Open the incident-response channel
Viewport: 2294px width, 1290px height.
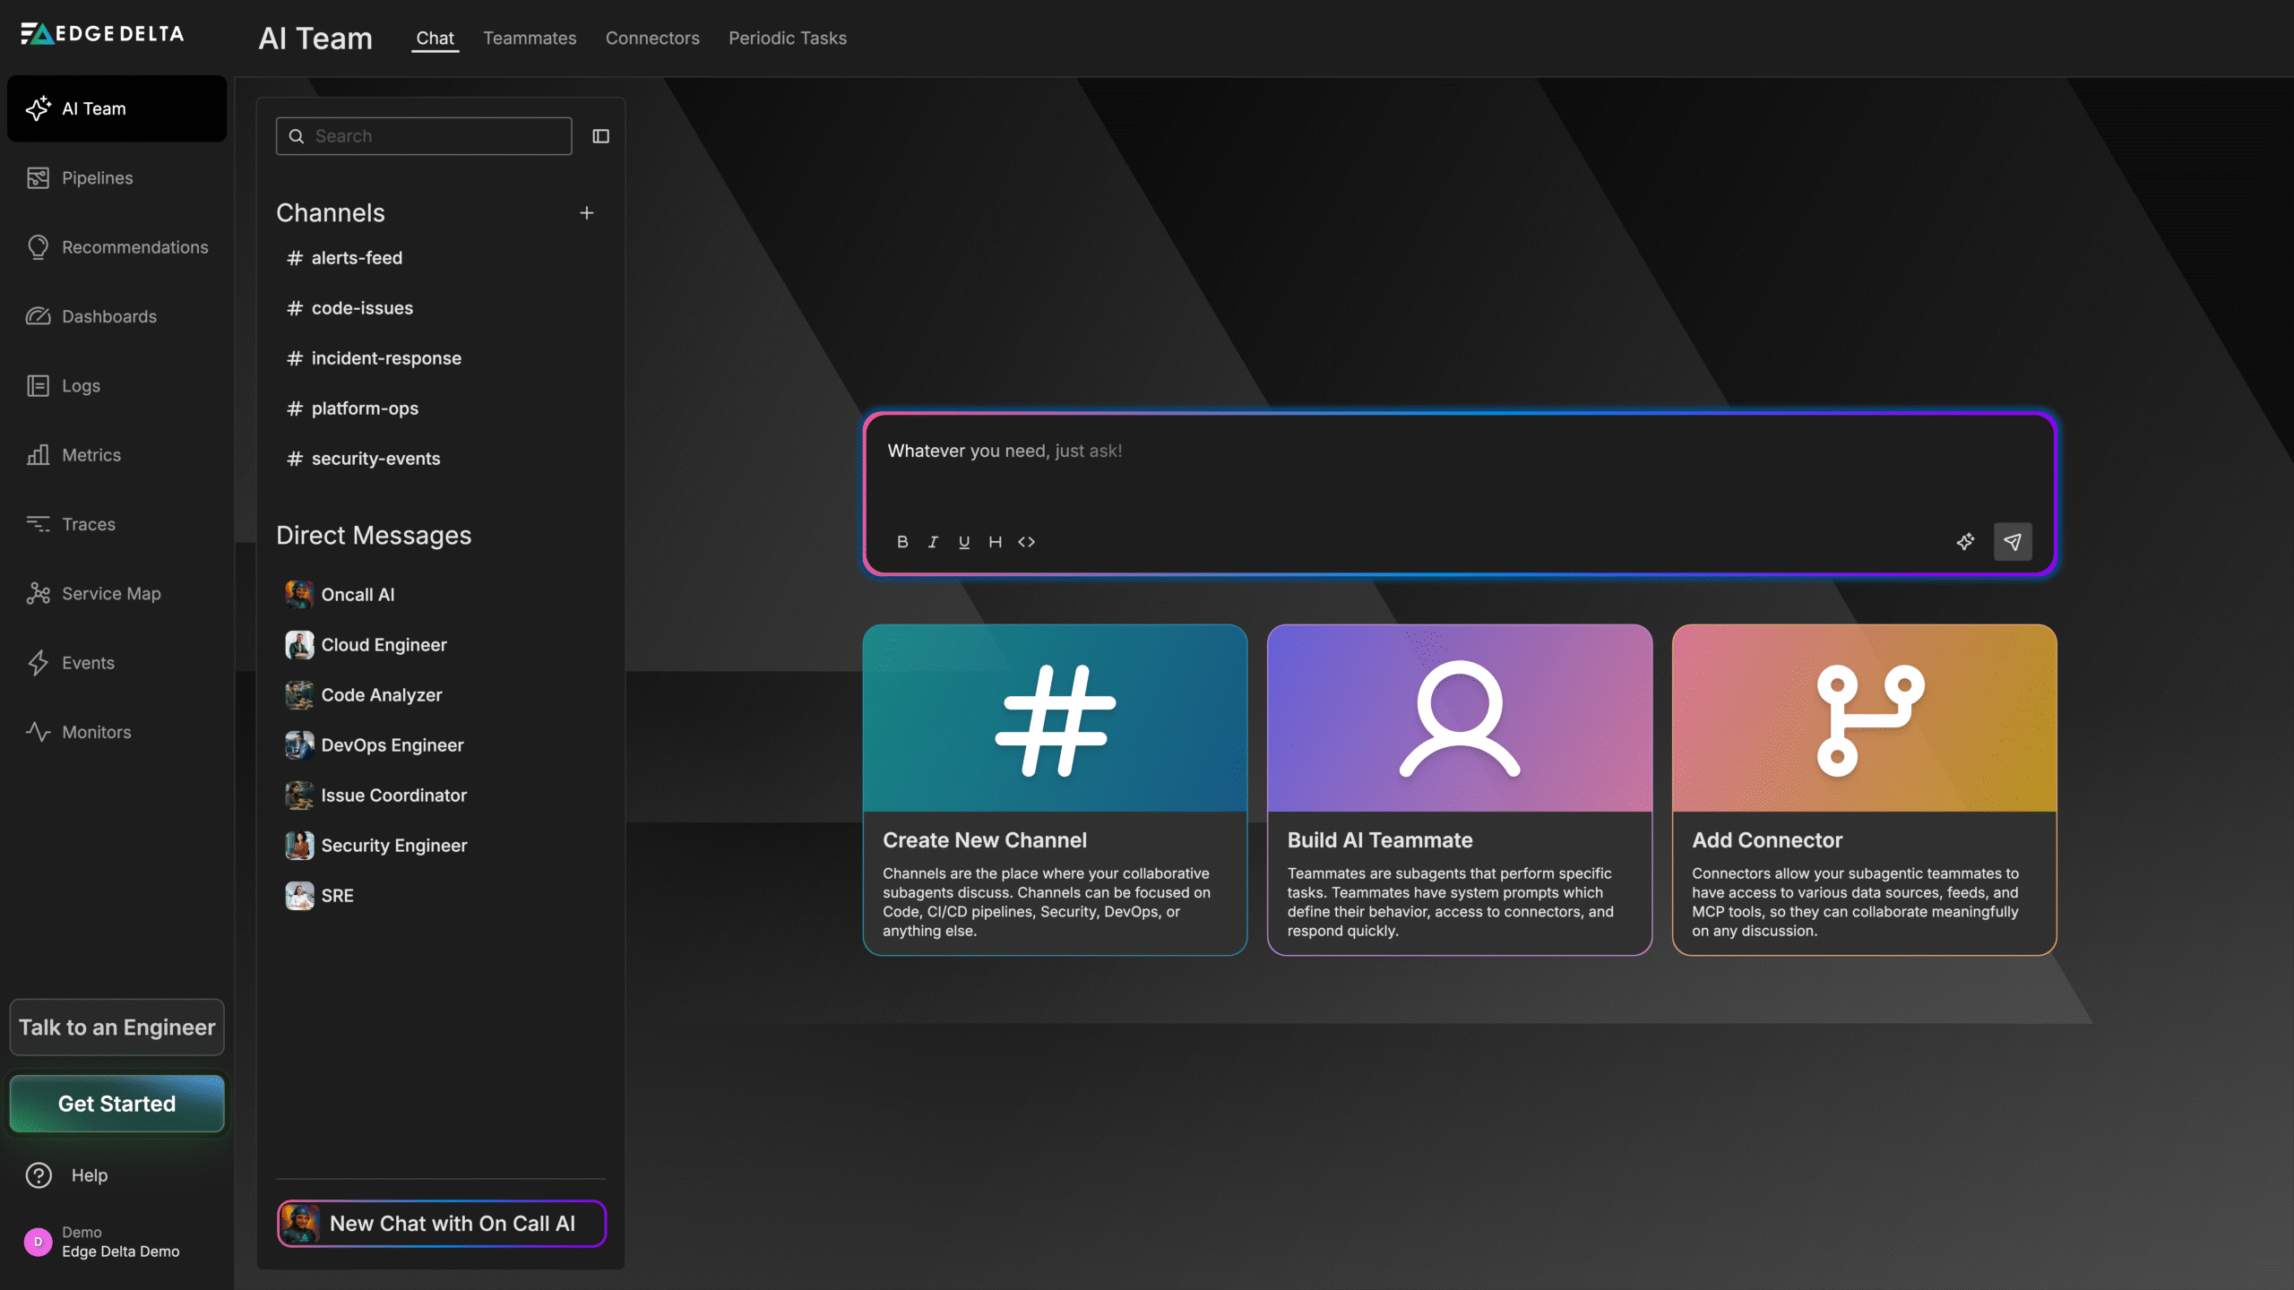[386, 357]
